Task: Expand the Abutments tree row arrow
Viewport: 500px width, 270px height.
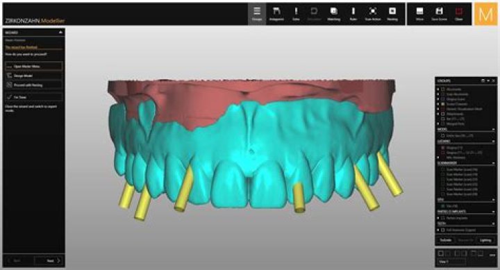Action: (438, 90)
